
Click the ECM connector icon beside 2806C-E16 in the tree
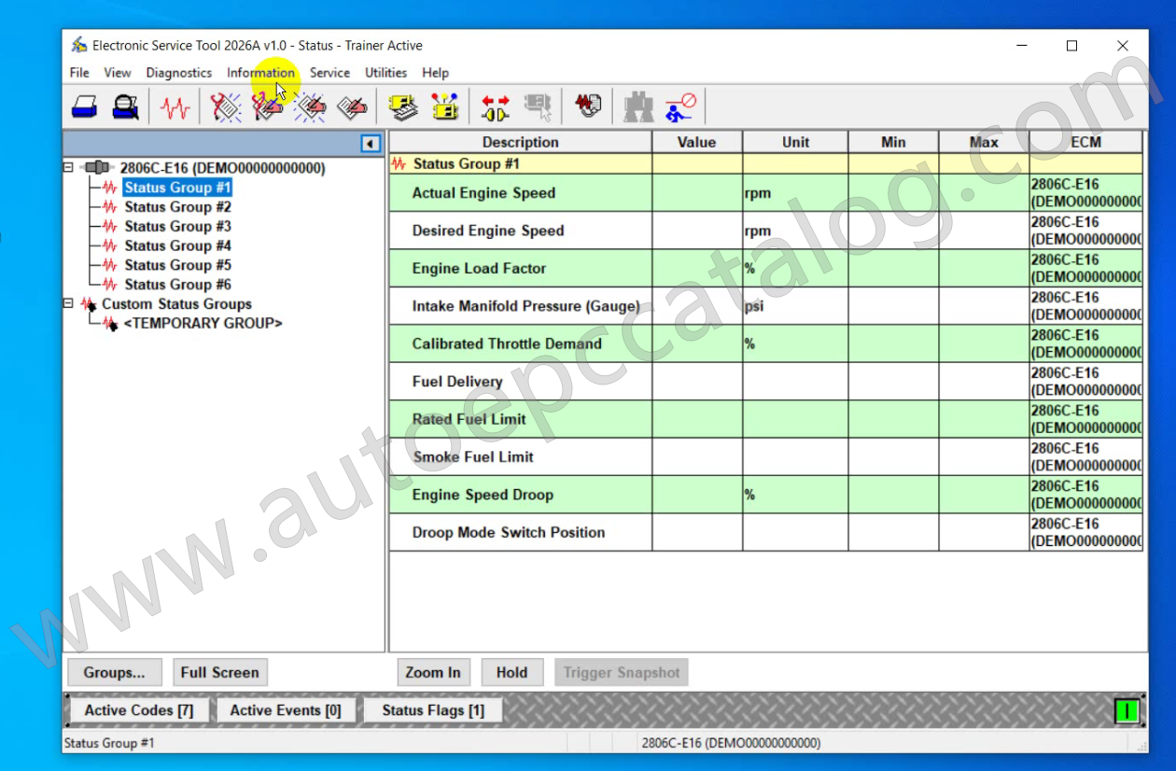point(96,168)
